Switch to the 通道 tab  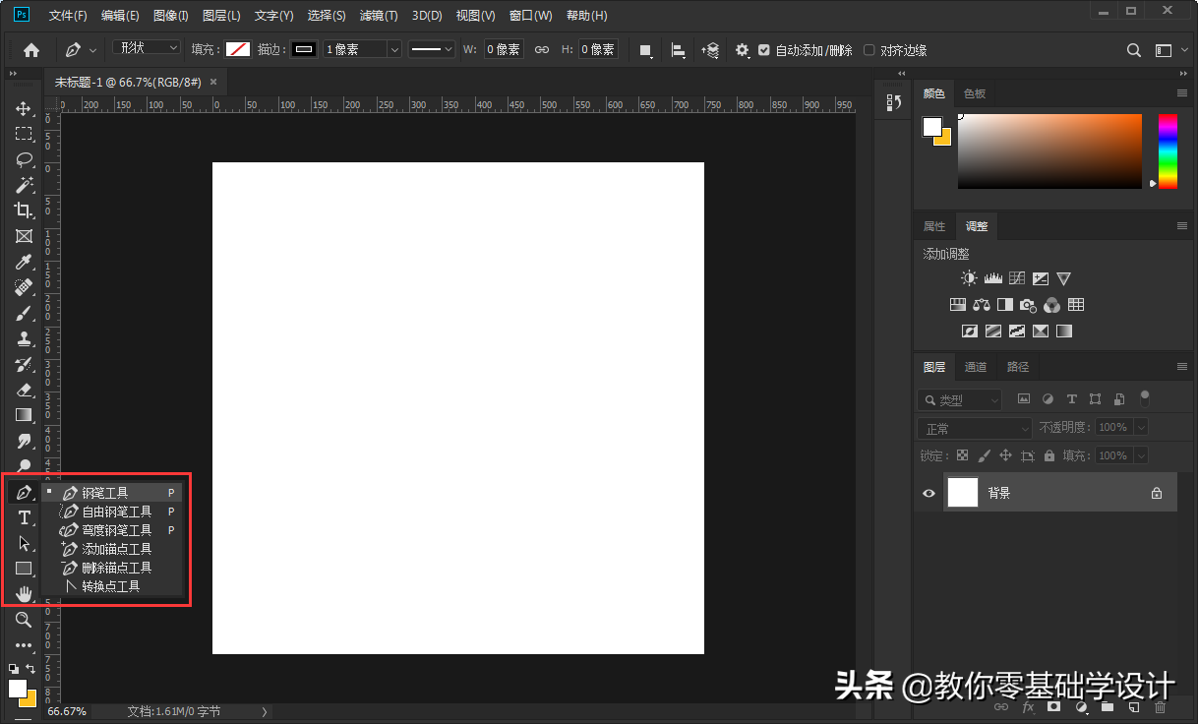(x=975, y=366)
